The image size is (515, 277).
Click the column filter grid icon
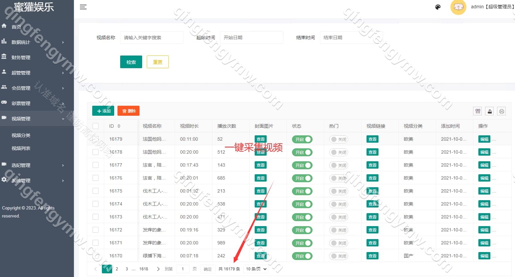tap(478, 111)
